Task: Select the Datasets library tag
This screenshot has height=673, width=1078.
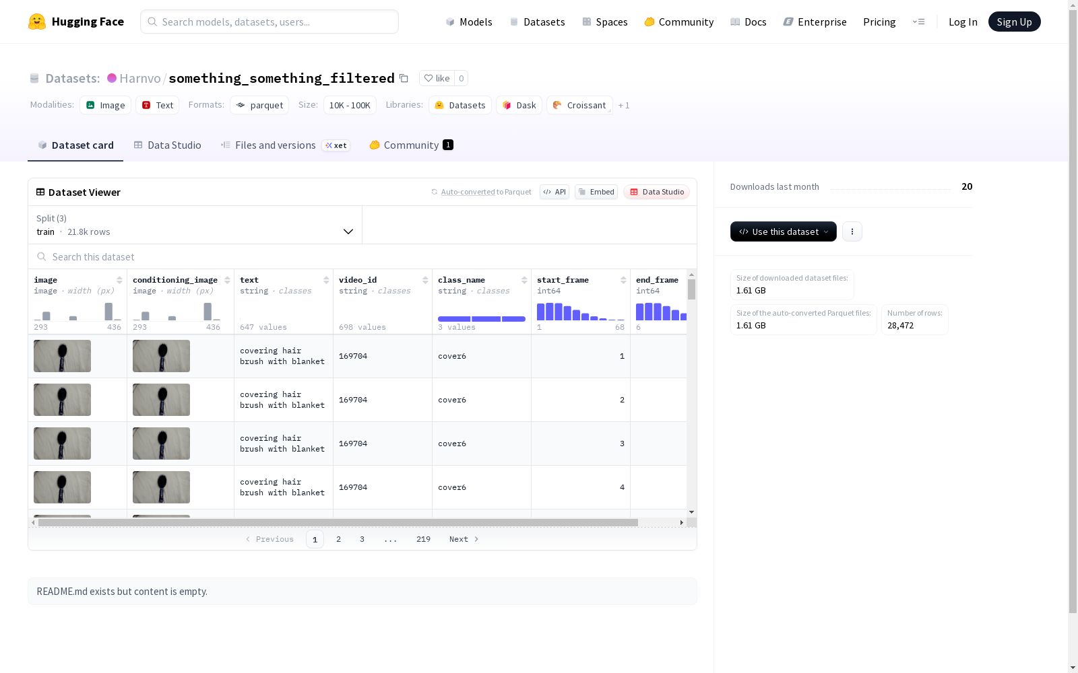Action: click(x=459, y=105)
